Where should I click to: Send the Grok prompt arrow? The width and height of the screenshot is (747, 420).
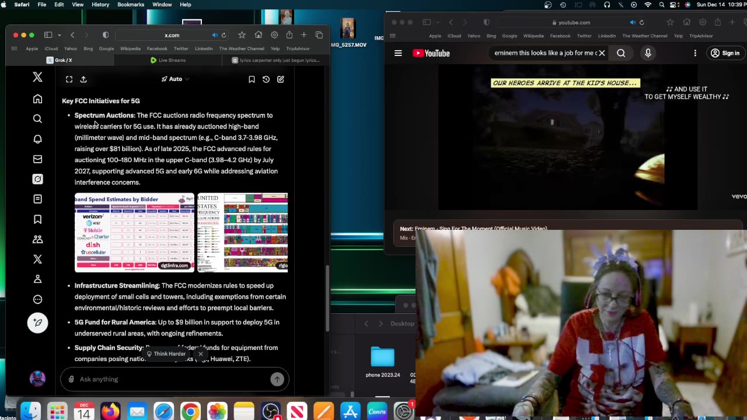277,379
